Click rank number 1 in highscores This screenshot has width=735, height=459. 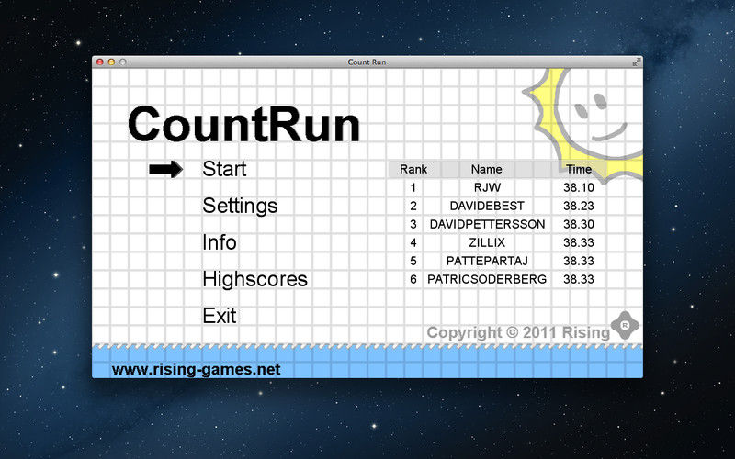pyautogui.click(x=413, y=187)
